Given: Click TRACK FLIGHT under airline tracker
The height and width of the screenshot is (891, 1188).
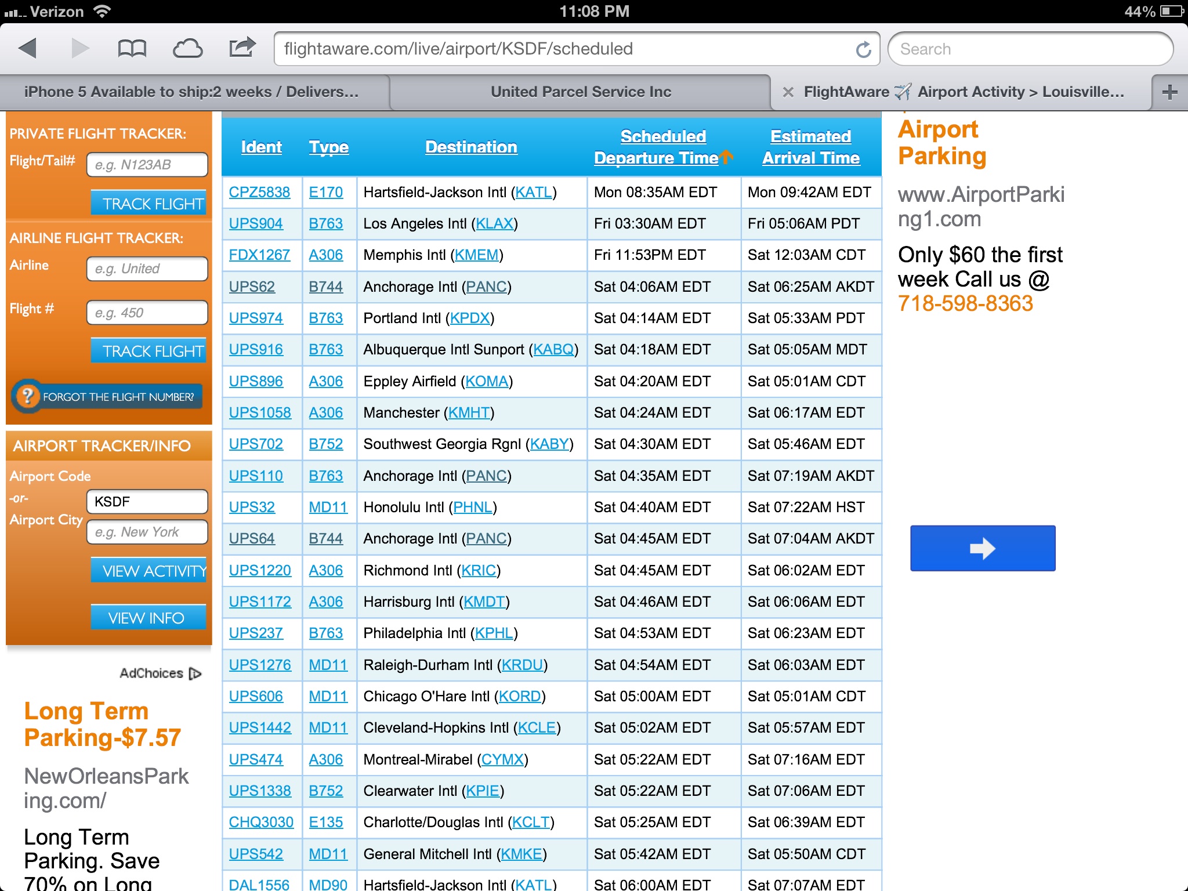Looking at the screenshot, I should click(x=149, y=350).
